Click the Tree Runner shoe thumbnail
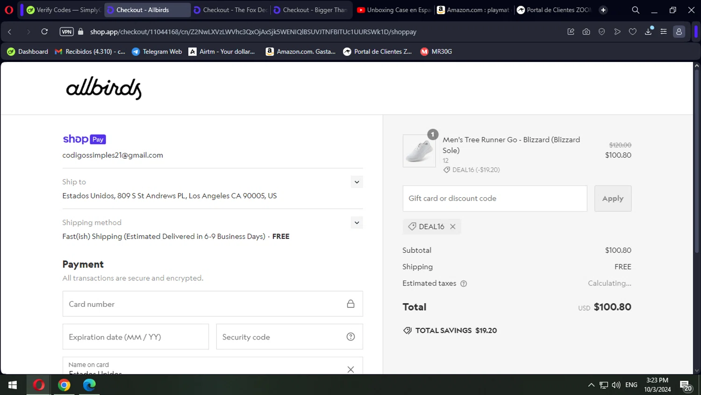This screenshot has width=701, height=395. (x=419, y=151)
